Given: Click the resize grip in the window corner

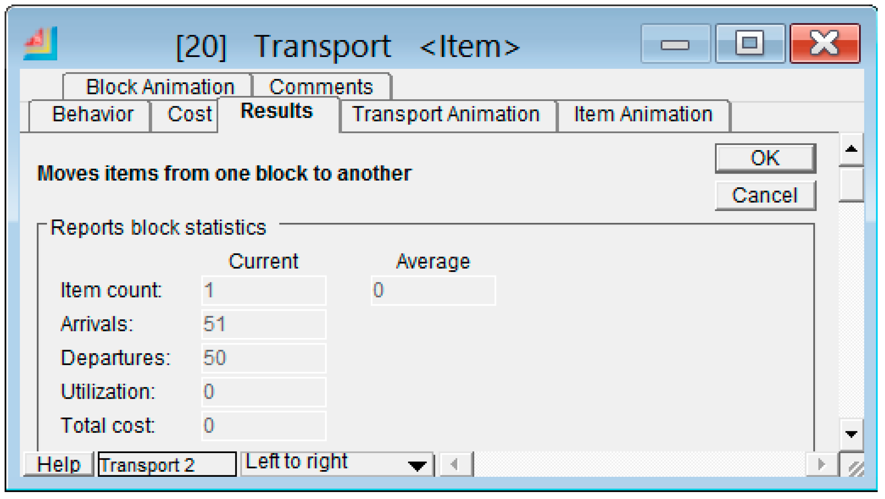Looking at the screenshot, I should coord(855,469).
